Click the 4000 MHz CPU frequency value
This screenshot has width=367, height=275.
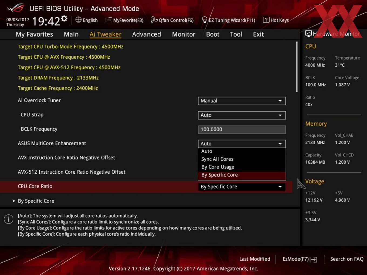[x=315, y=65]
